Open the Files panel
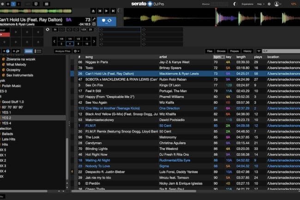Viewport: 300px width, 200px height. 210,51
